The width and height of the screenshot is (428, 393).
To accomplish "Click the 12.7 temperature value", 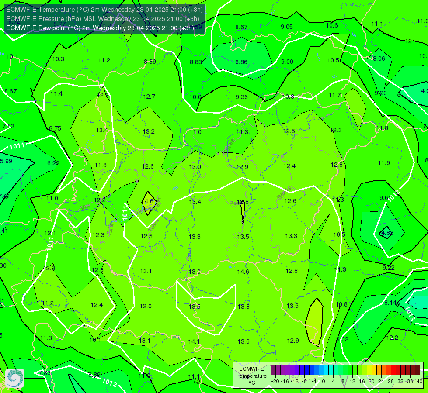I will click(x=149, y=97).
